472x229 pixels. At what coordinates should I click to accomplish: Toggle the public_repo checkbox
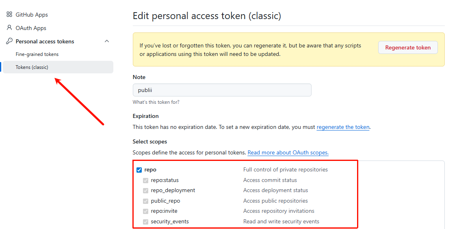click(145, 201)
